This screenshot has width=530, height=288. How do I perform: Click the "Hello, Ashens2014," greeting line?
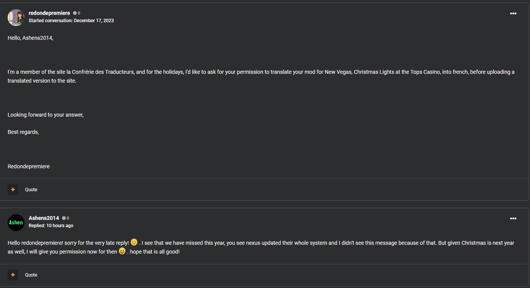point(31,38)
